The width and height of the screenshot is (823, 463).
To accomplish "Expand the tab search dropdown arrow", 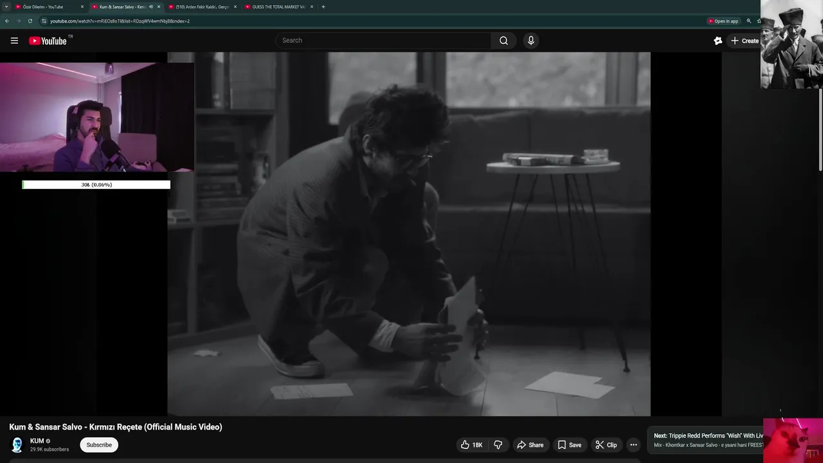I will point(6,6).
